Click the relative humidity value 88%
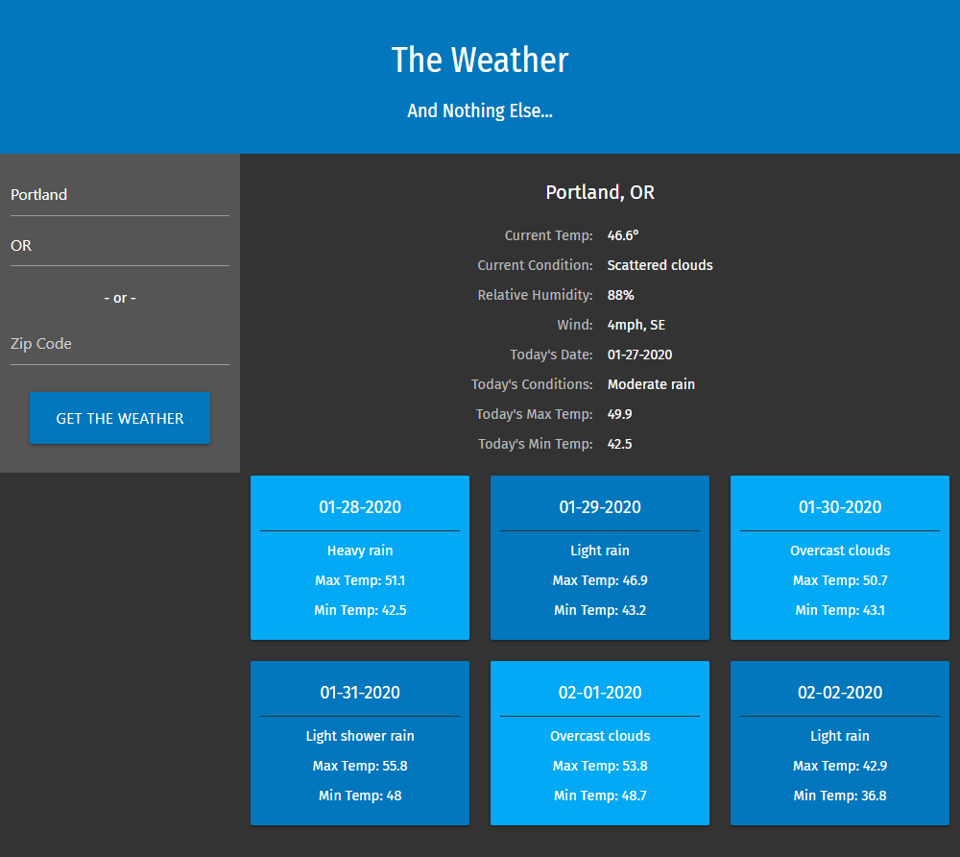The height and width of the screenshot is (857, 960). (x=620, y=295)
